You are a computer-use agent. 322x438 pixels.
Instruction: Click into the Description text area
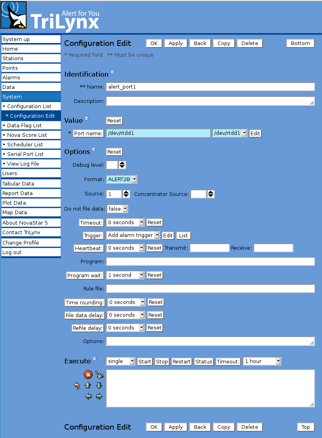tap(210, 101)
